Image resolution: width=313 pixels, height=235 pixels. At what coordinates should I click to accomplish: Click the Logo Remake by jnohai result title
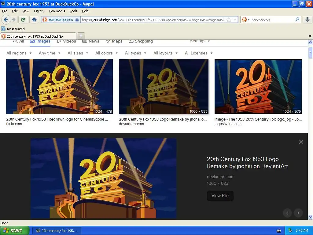[163, 119]
